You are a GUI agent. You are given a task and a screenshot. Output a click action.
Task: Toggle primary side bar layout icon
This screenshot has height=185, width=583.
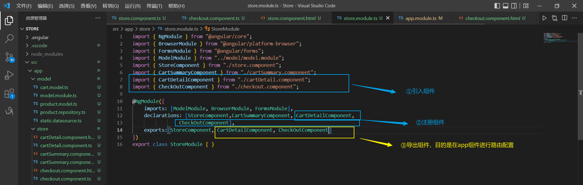[497, 6]
